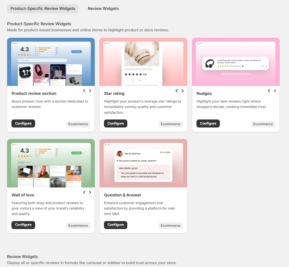Select the Product-Specific Review Widgets tab

pos(42,9)
